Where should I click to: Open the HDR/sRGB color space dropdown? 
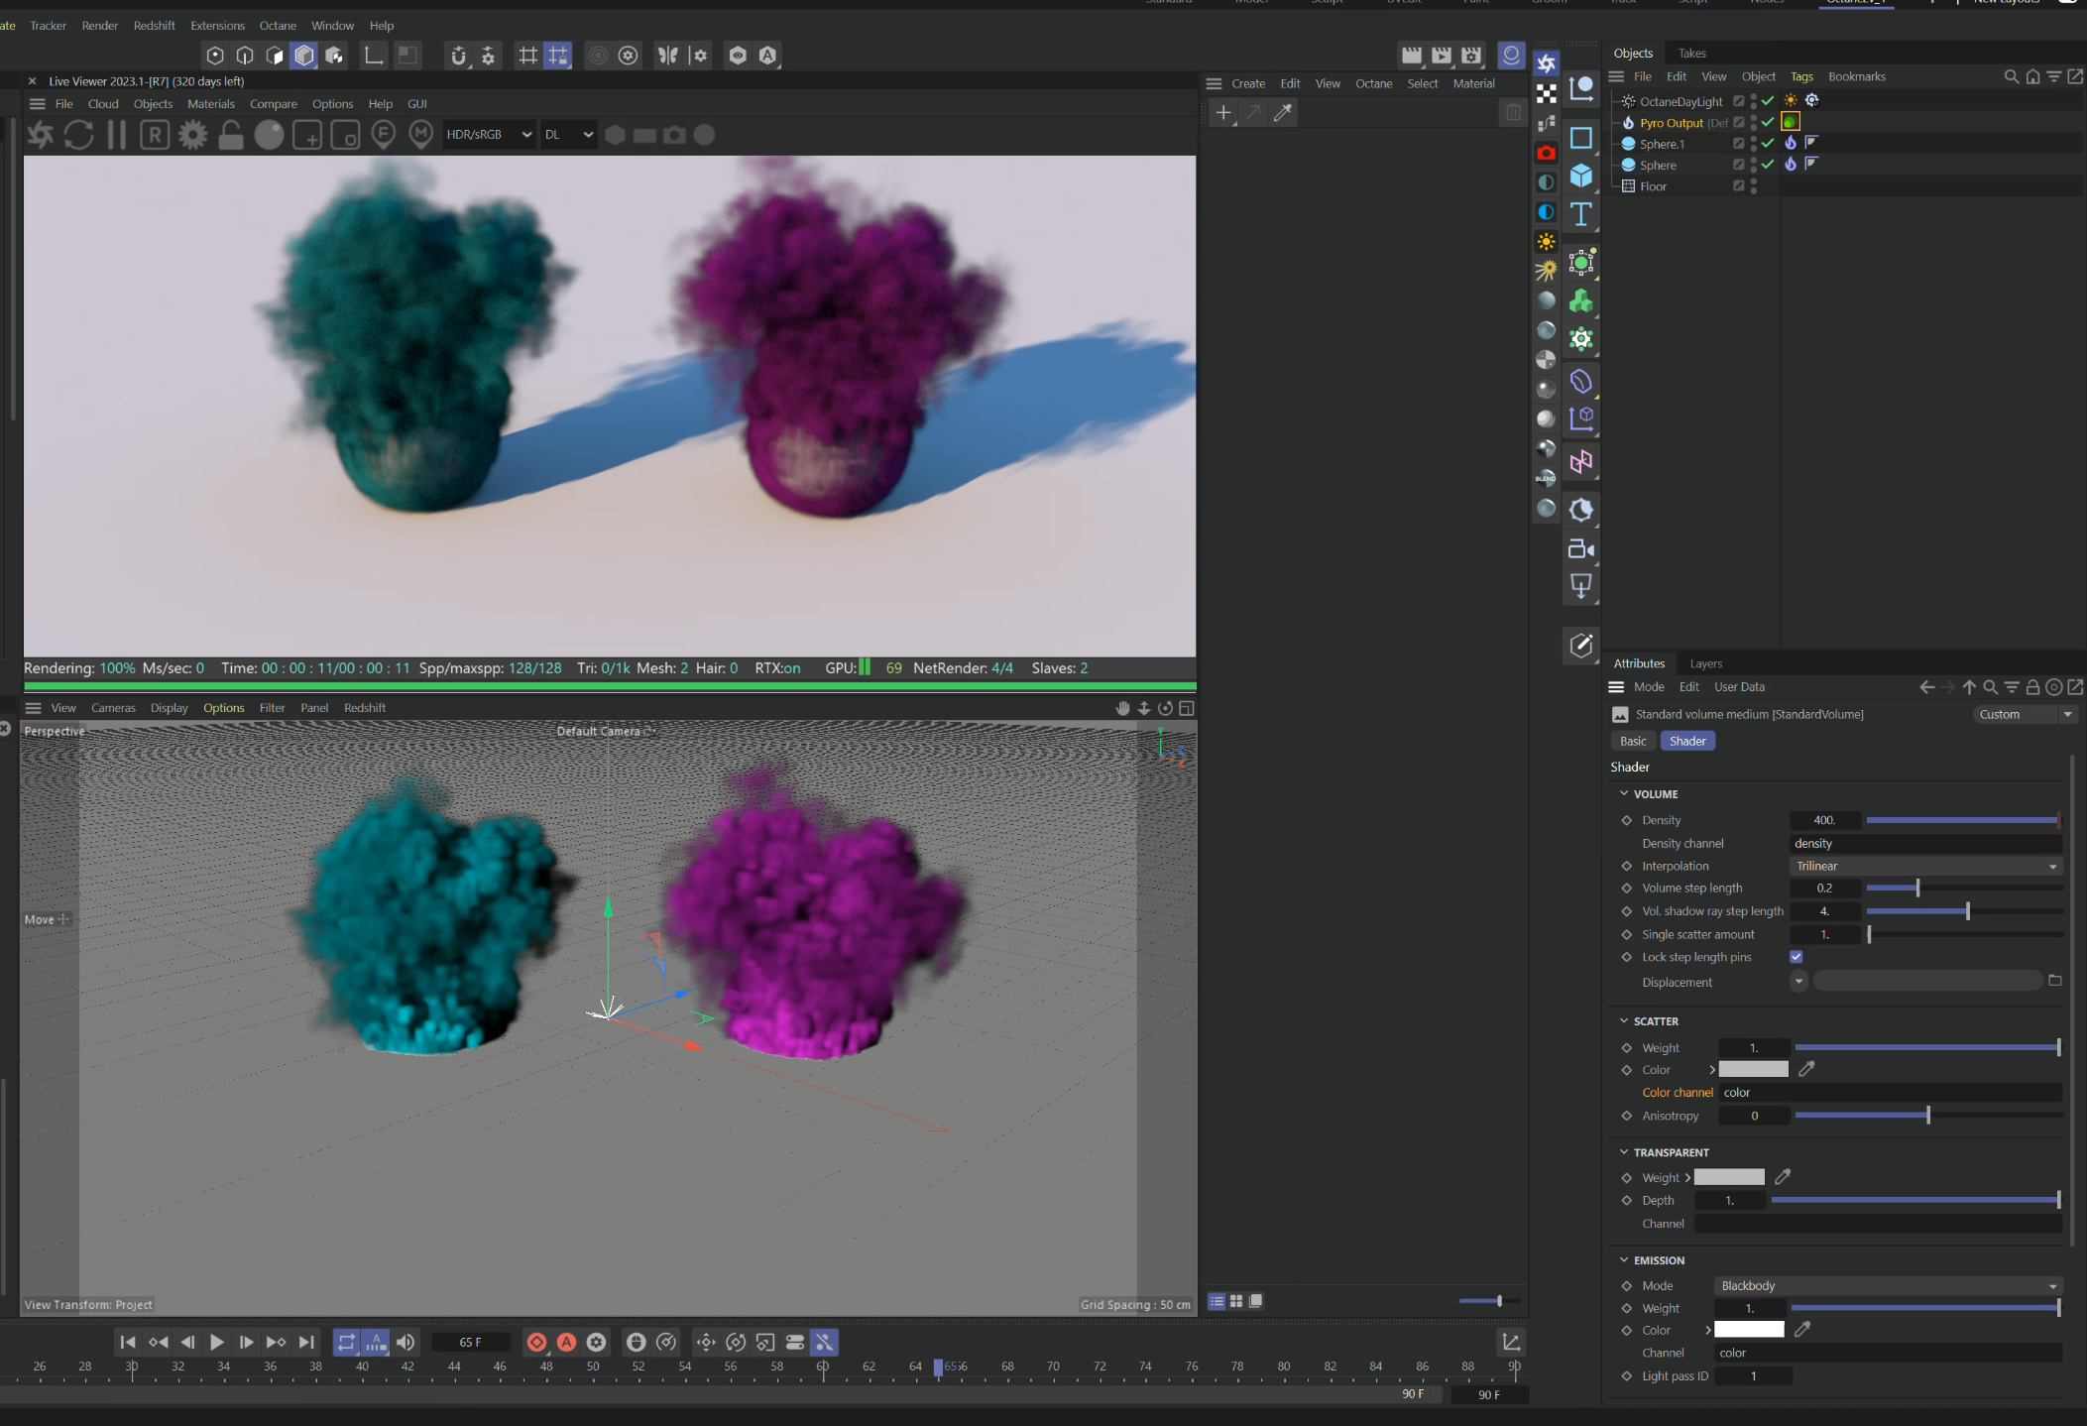click(x=489, y=135)
